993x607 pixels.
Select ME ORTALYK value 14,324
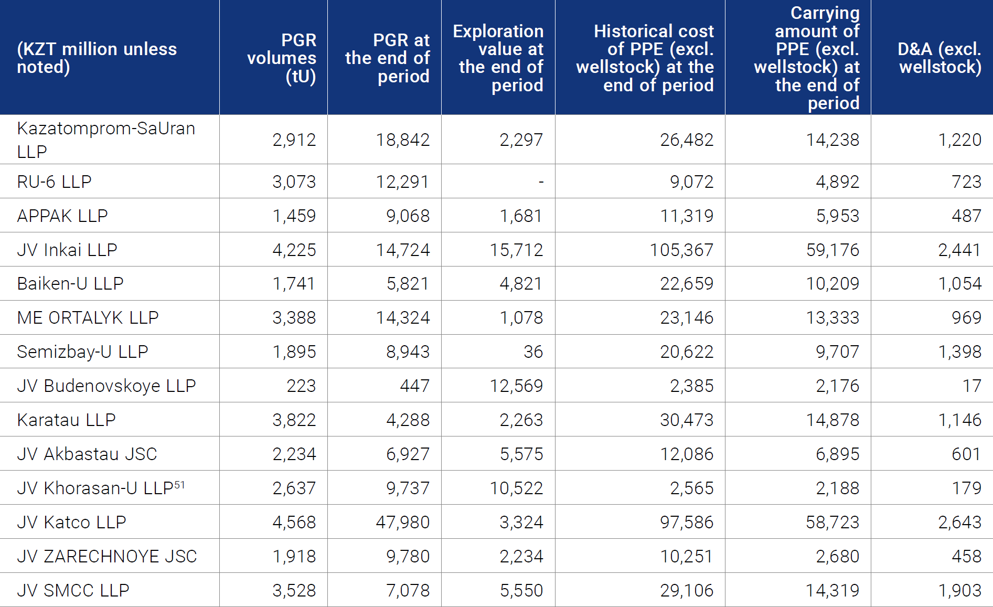(403, 317)
